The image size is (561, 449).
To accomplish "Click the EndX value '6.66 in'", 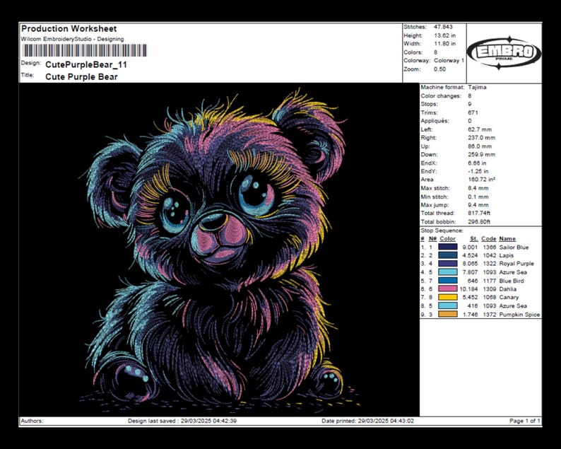I will [x=478, y=163].
